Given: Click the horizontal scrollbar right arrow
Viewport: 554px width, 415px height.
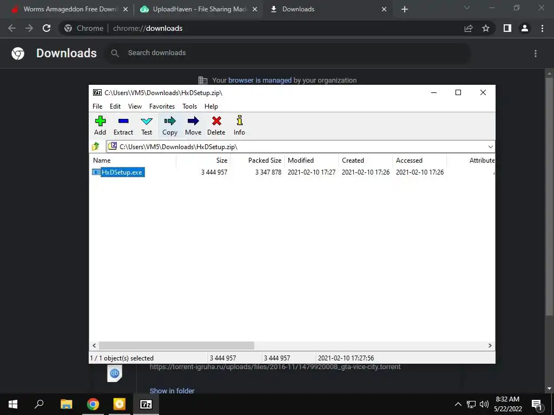Looking at the screenshot, I should [x=490, y=345].
